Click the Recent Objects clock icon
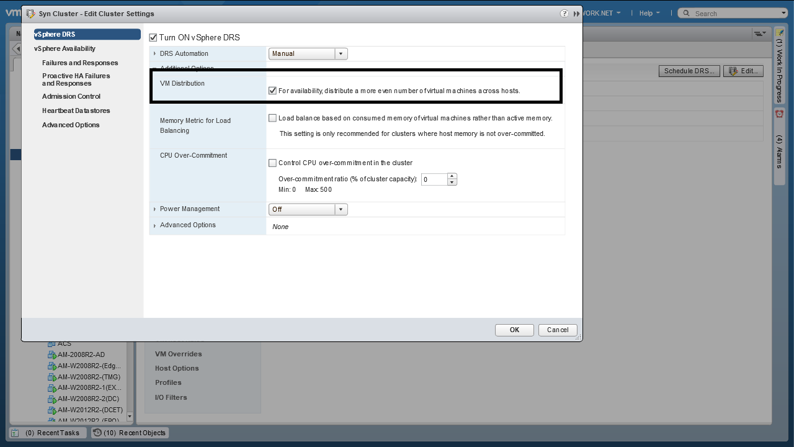 tap(97, 433)
